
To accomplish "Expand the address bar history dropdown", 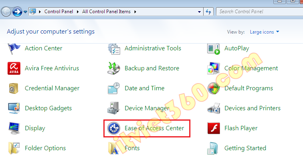I will point(199,12).
